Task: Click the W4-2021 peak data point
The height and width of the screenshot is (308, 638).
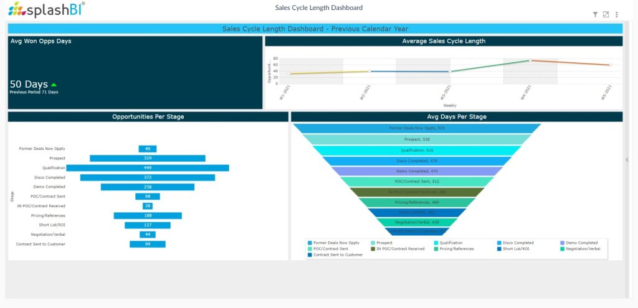Action: (530, 60)
